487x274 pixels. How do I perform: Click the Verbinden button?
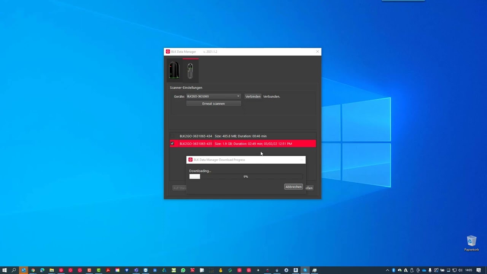[x=253, y=97]
